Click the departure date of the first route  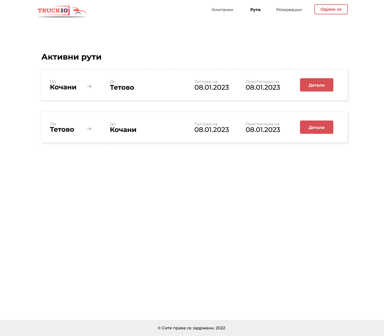[211, 88]
